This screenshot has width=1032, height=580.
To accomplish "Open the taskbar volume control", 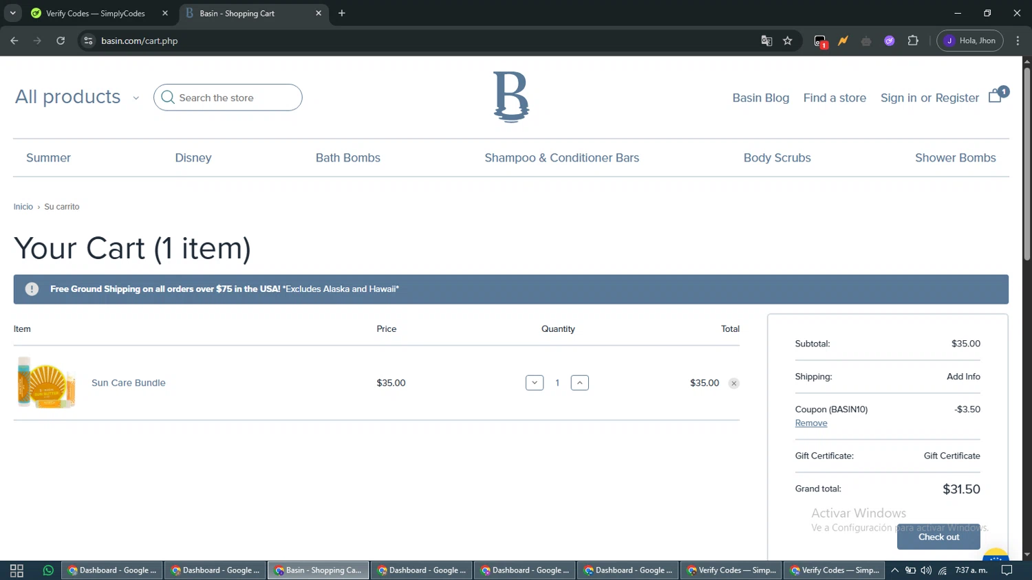I will click(x=926, y=570).
